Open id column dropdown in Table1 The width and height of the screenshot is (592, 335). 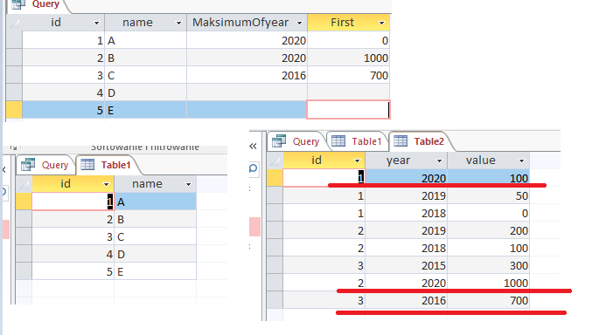pyautogui.click(x=106, y=184)
